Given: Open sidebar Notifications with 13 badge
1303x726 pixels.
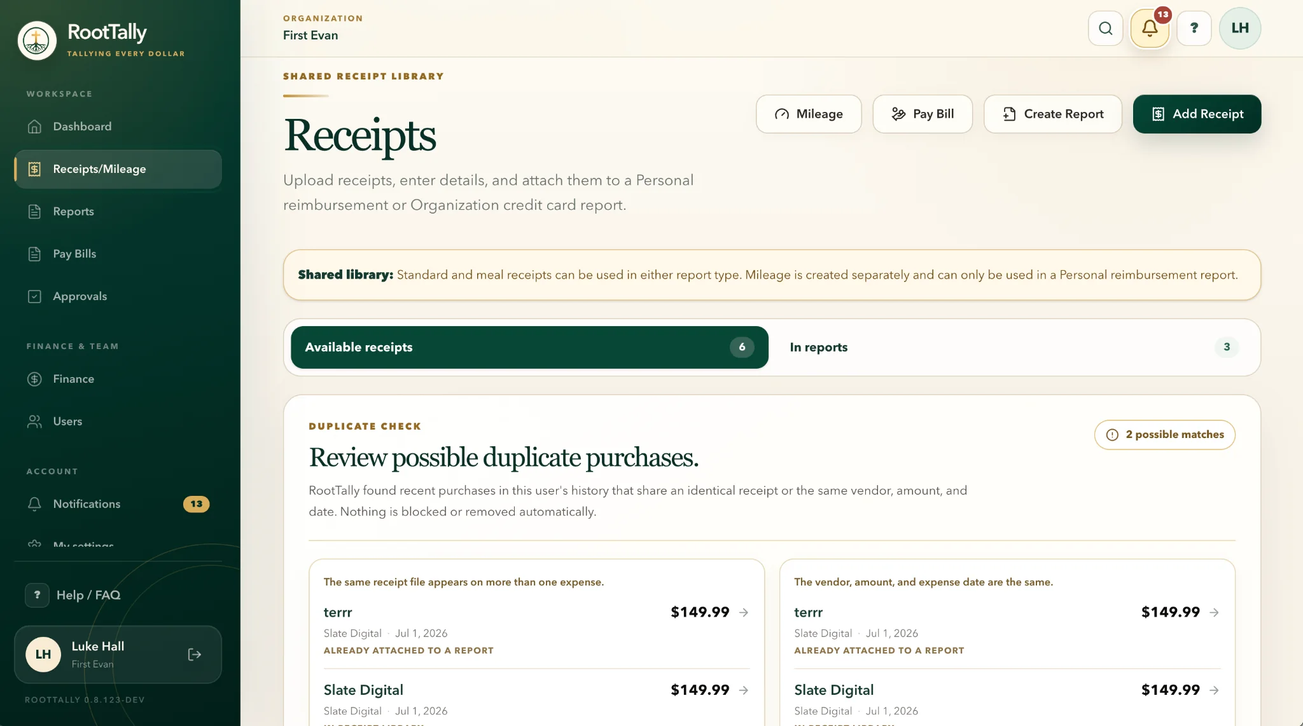Looking at the screenshot, I should [118, 505].
